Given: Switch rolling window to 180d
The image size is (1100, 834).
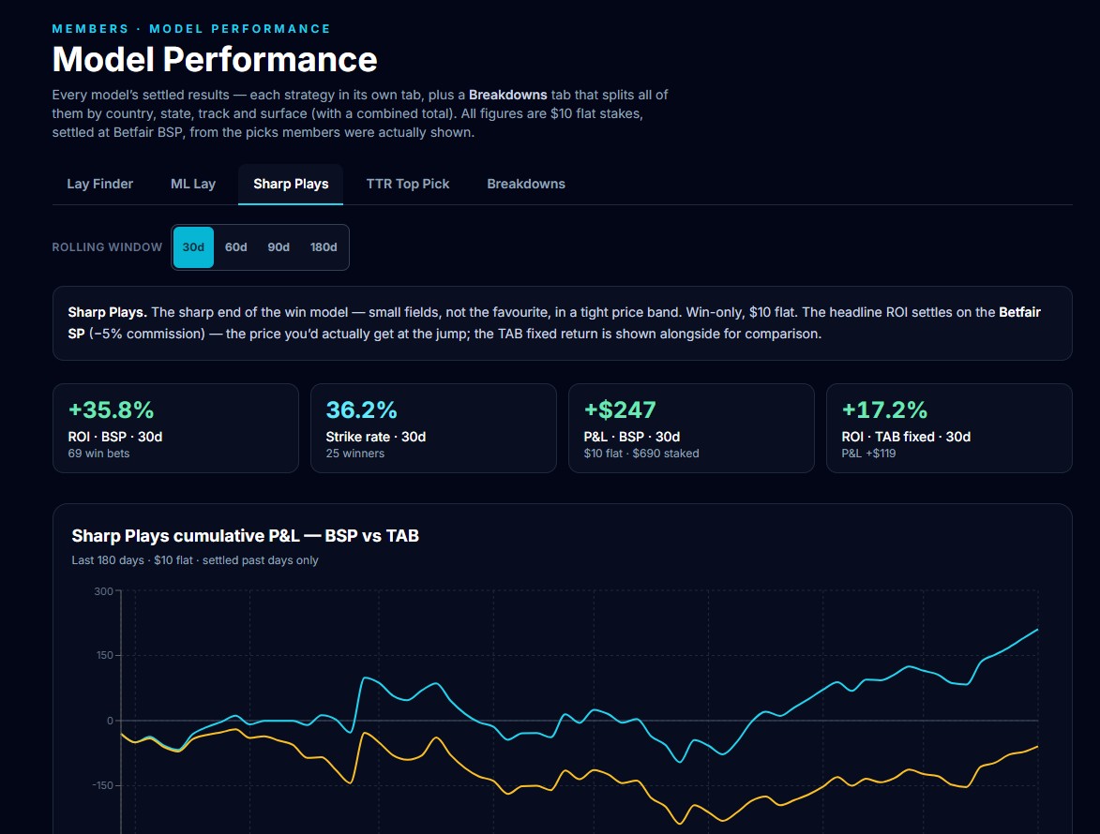Looking at the screenshot, I should (324, 247).
